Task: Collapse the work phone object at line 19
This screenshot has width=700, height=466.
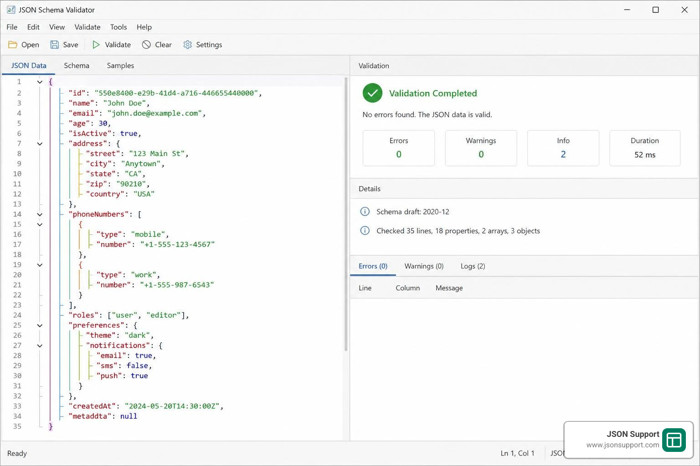Action: point(40,265)
